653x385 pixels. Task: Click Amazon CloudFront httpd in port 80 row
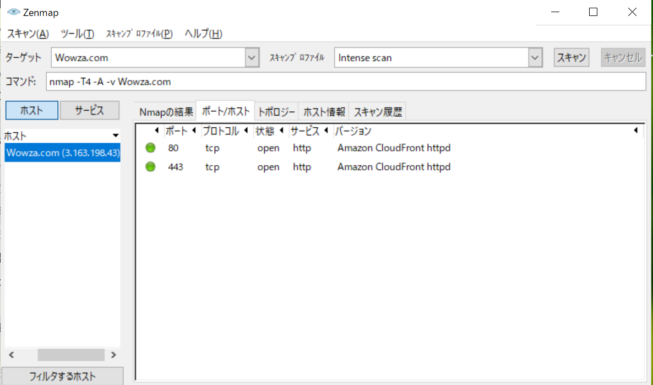(x=394, y=148)
